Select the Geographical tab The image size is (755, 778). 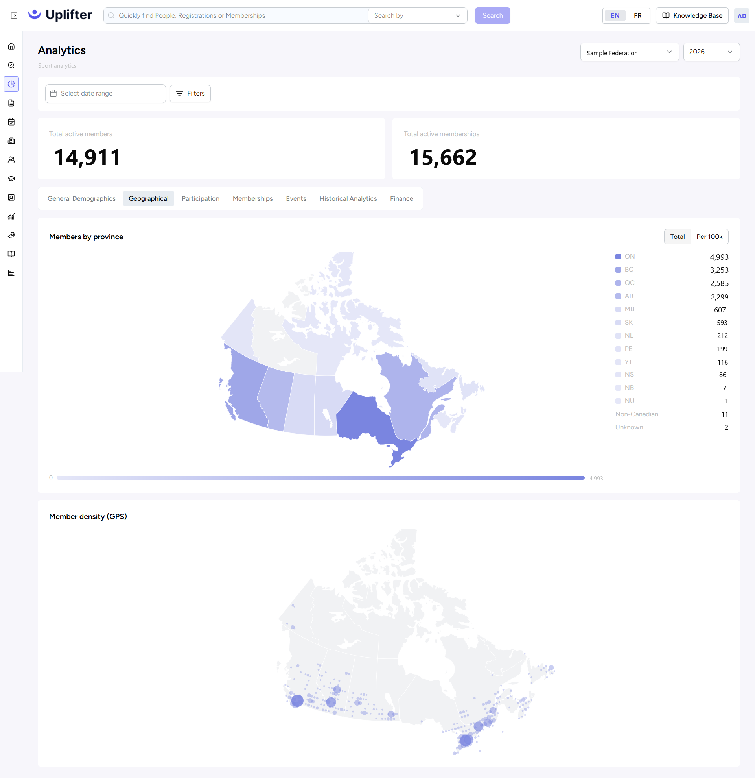tap(148, 198)
